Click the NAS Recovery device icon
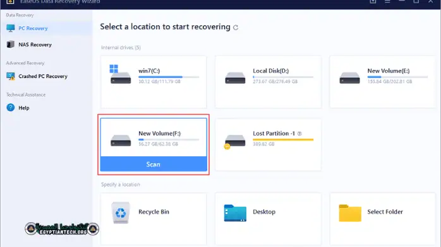The image size is (441, 247). pyautogui.click(x=10, y=44)
